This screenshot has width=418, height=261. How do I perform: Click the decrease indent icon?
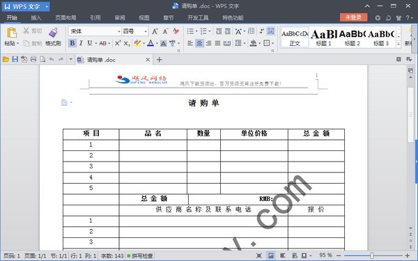[x=219, y=31]
